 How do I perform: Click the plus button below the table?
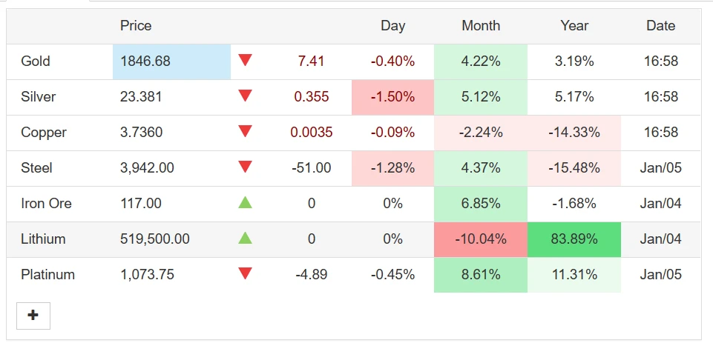[x=33, y=316]
